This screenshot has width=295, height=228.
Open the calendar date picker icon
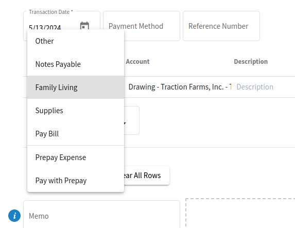pos(84,26)
